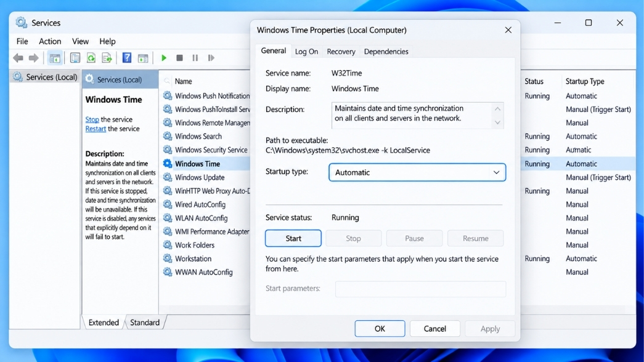
Task: Click the Pause Service toolbar icon
Action: (x=195, y=58)
